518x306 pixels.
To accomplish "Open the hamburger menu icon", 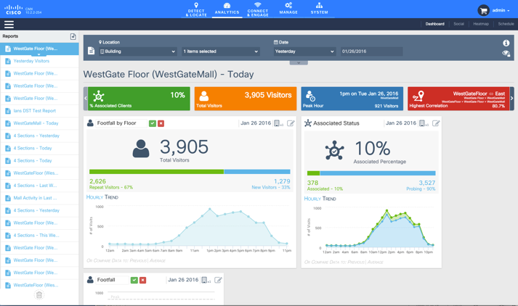I will 9,25.
